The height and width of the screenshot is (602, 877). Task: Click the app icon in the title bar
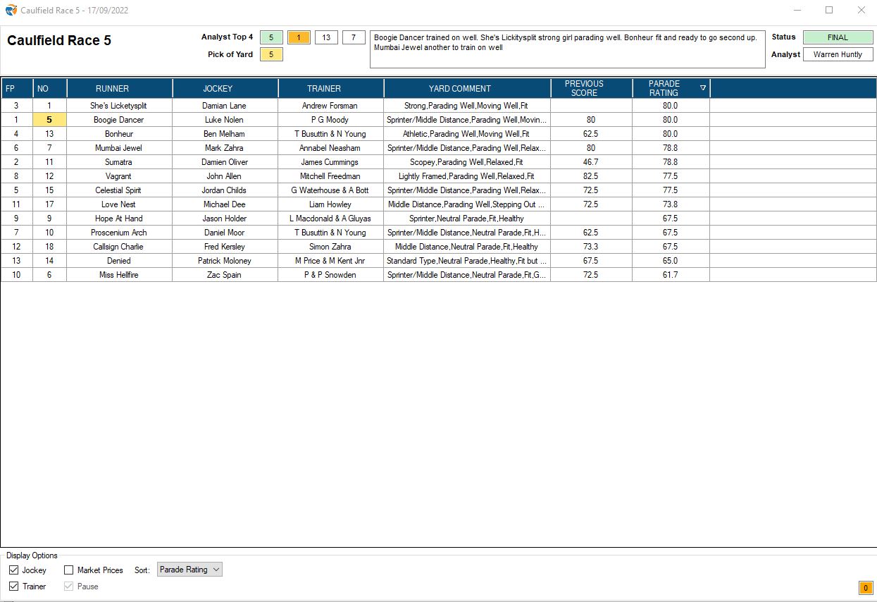click(x=11, y=11)
